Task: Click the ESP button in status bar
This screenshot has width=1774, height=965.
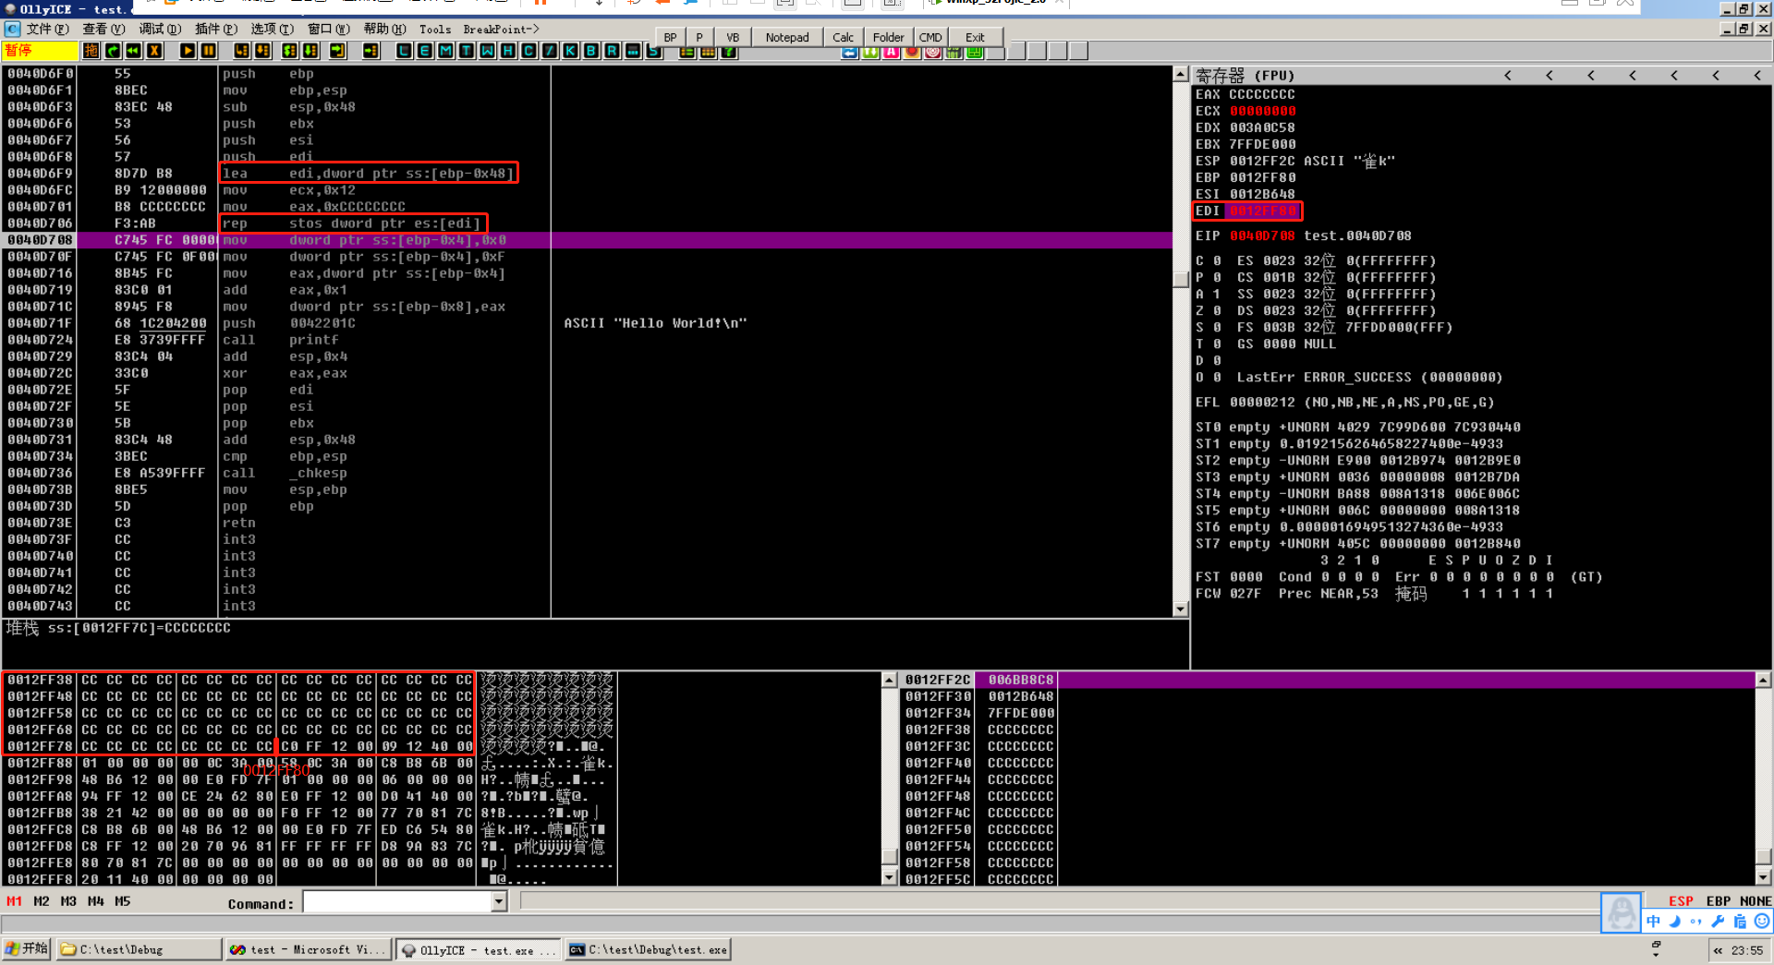Action: click(1681, 901)
